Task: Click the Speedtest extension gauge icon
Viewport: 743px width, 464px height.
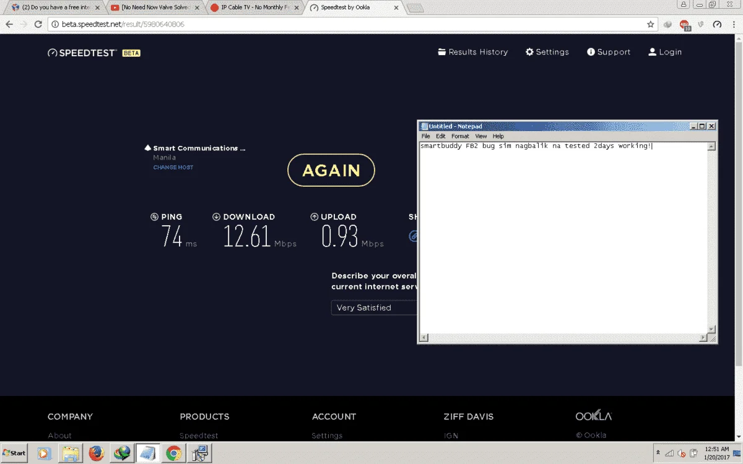Action: [717, 24]
